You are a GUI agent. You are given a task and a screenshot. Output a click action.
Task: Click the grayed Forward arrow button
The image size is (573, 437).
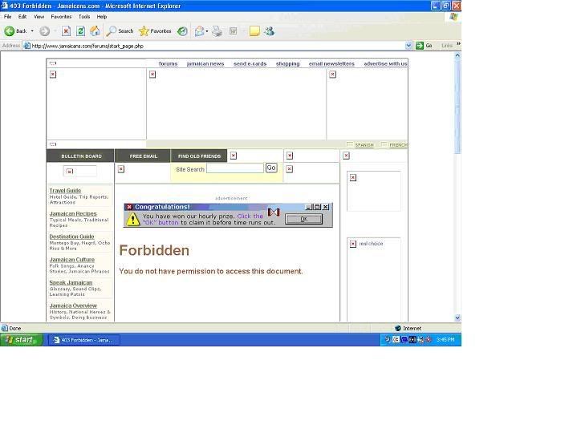tap(45, 31)
